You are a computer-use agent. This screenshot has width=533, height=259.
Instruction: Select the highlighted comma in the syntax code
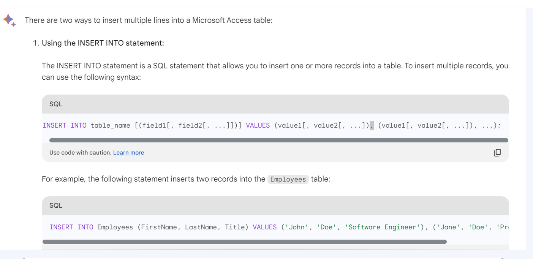click(x=372, y=126)
